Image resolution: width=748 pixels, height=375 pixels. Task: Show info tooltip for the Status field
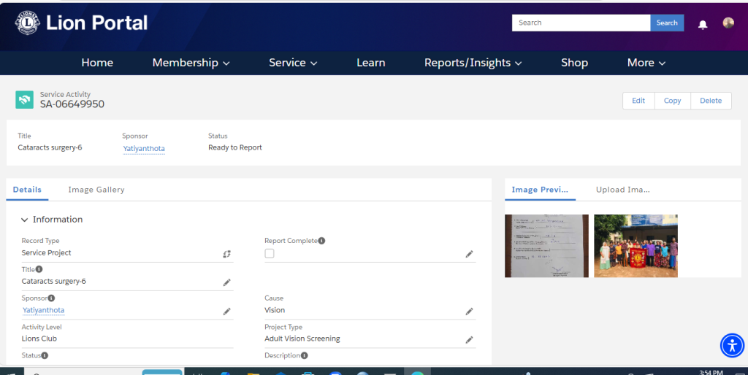pyautogui.click(x=45, y=355)
